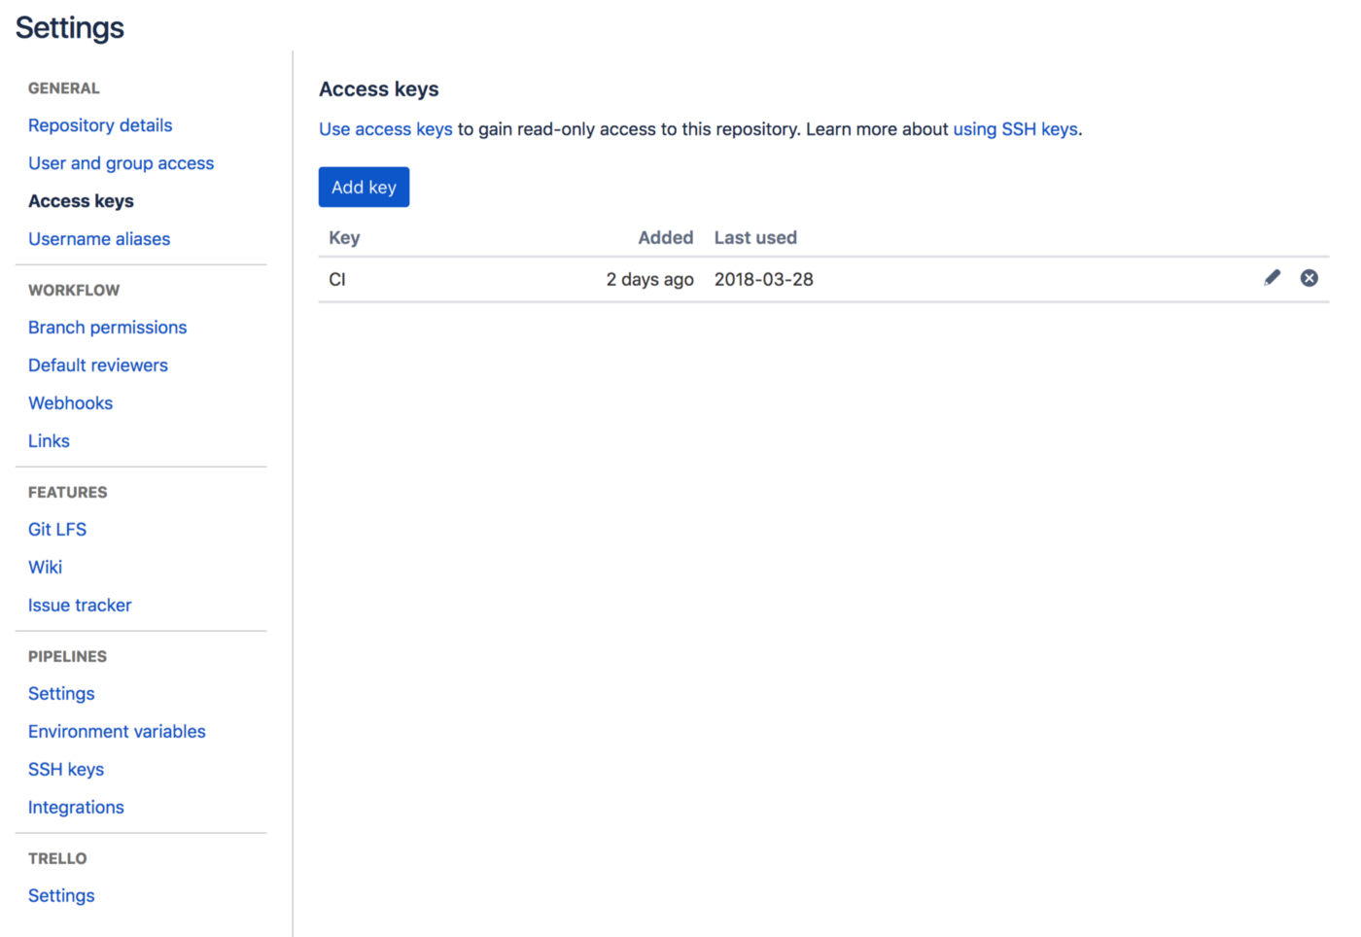
Task: Navigate to Branch permissions
Action: [x=107, y=328]
